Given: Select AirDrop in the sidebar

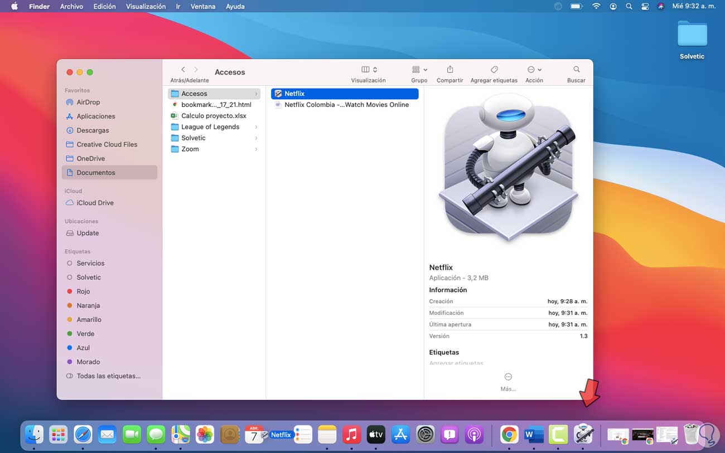Looking at the screenshot, I should pyautogui.click(x=109, y=102).
